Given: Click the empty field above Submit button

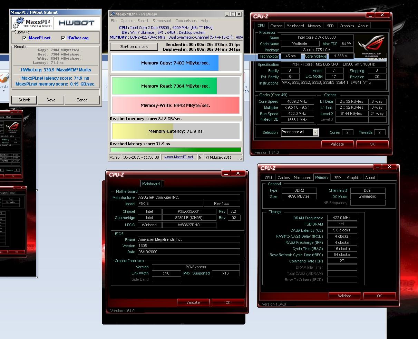Looking at the screenshot, I should click(x=56, y=92).
